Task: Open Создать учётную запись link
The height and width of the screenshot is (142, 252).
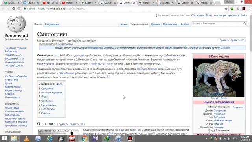Action: point(226,15)
